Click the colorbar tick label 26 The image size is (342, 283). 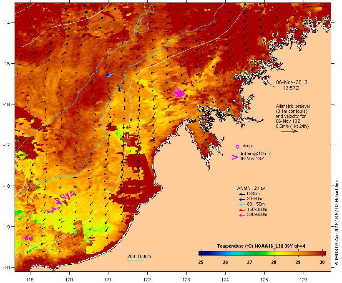[x=225, y=262]
